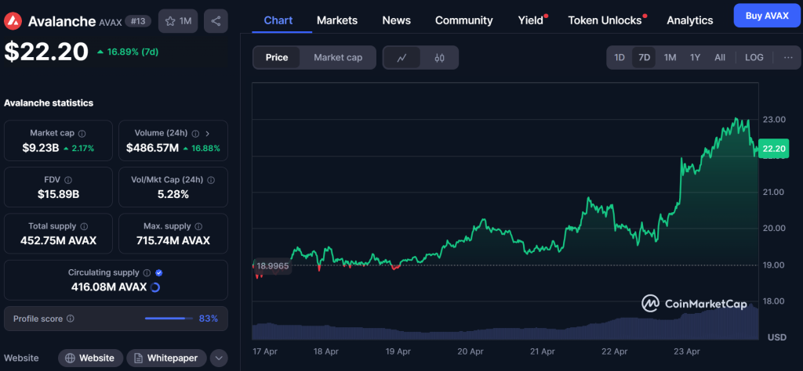Click the 18.9965 open price marker

[272, 266]
